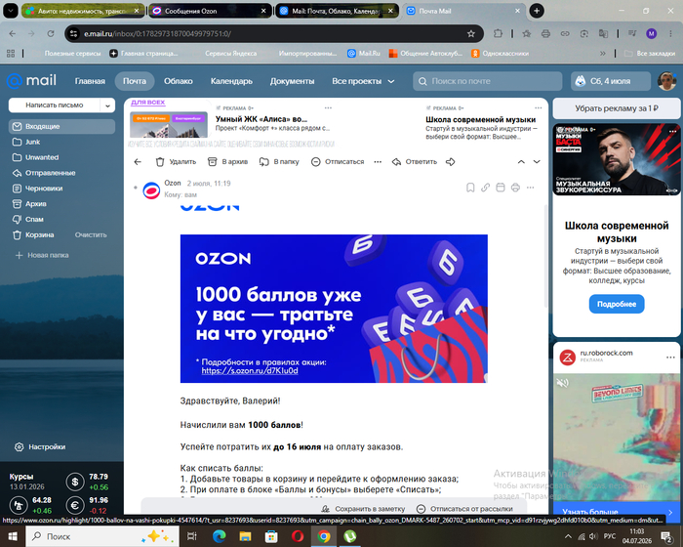
Task: Open Ozon sender avatar
Action: pyautogui.click(x=151, y=190)
